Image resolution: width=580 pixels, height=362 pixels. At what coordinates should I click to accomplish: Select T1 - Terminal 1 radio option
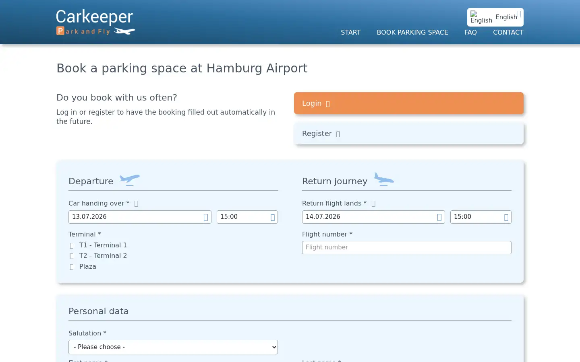[x=72, y=245]
